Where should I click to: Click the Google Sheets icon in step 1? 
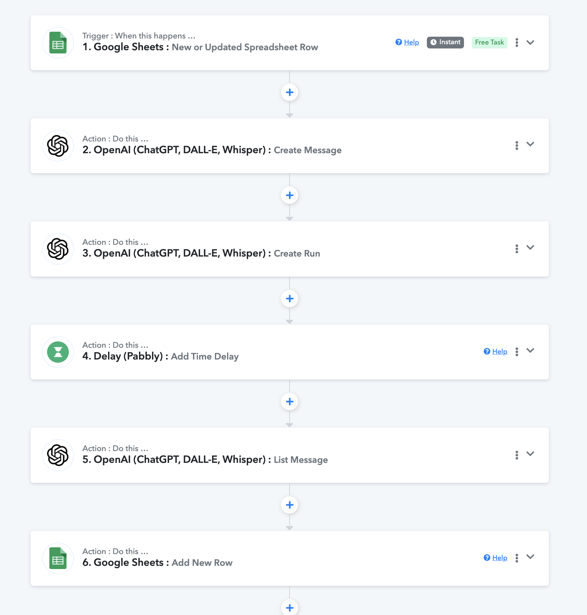pyautogui.click(x=58, y=43)
